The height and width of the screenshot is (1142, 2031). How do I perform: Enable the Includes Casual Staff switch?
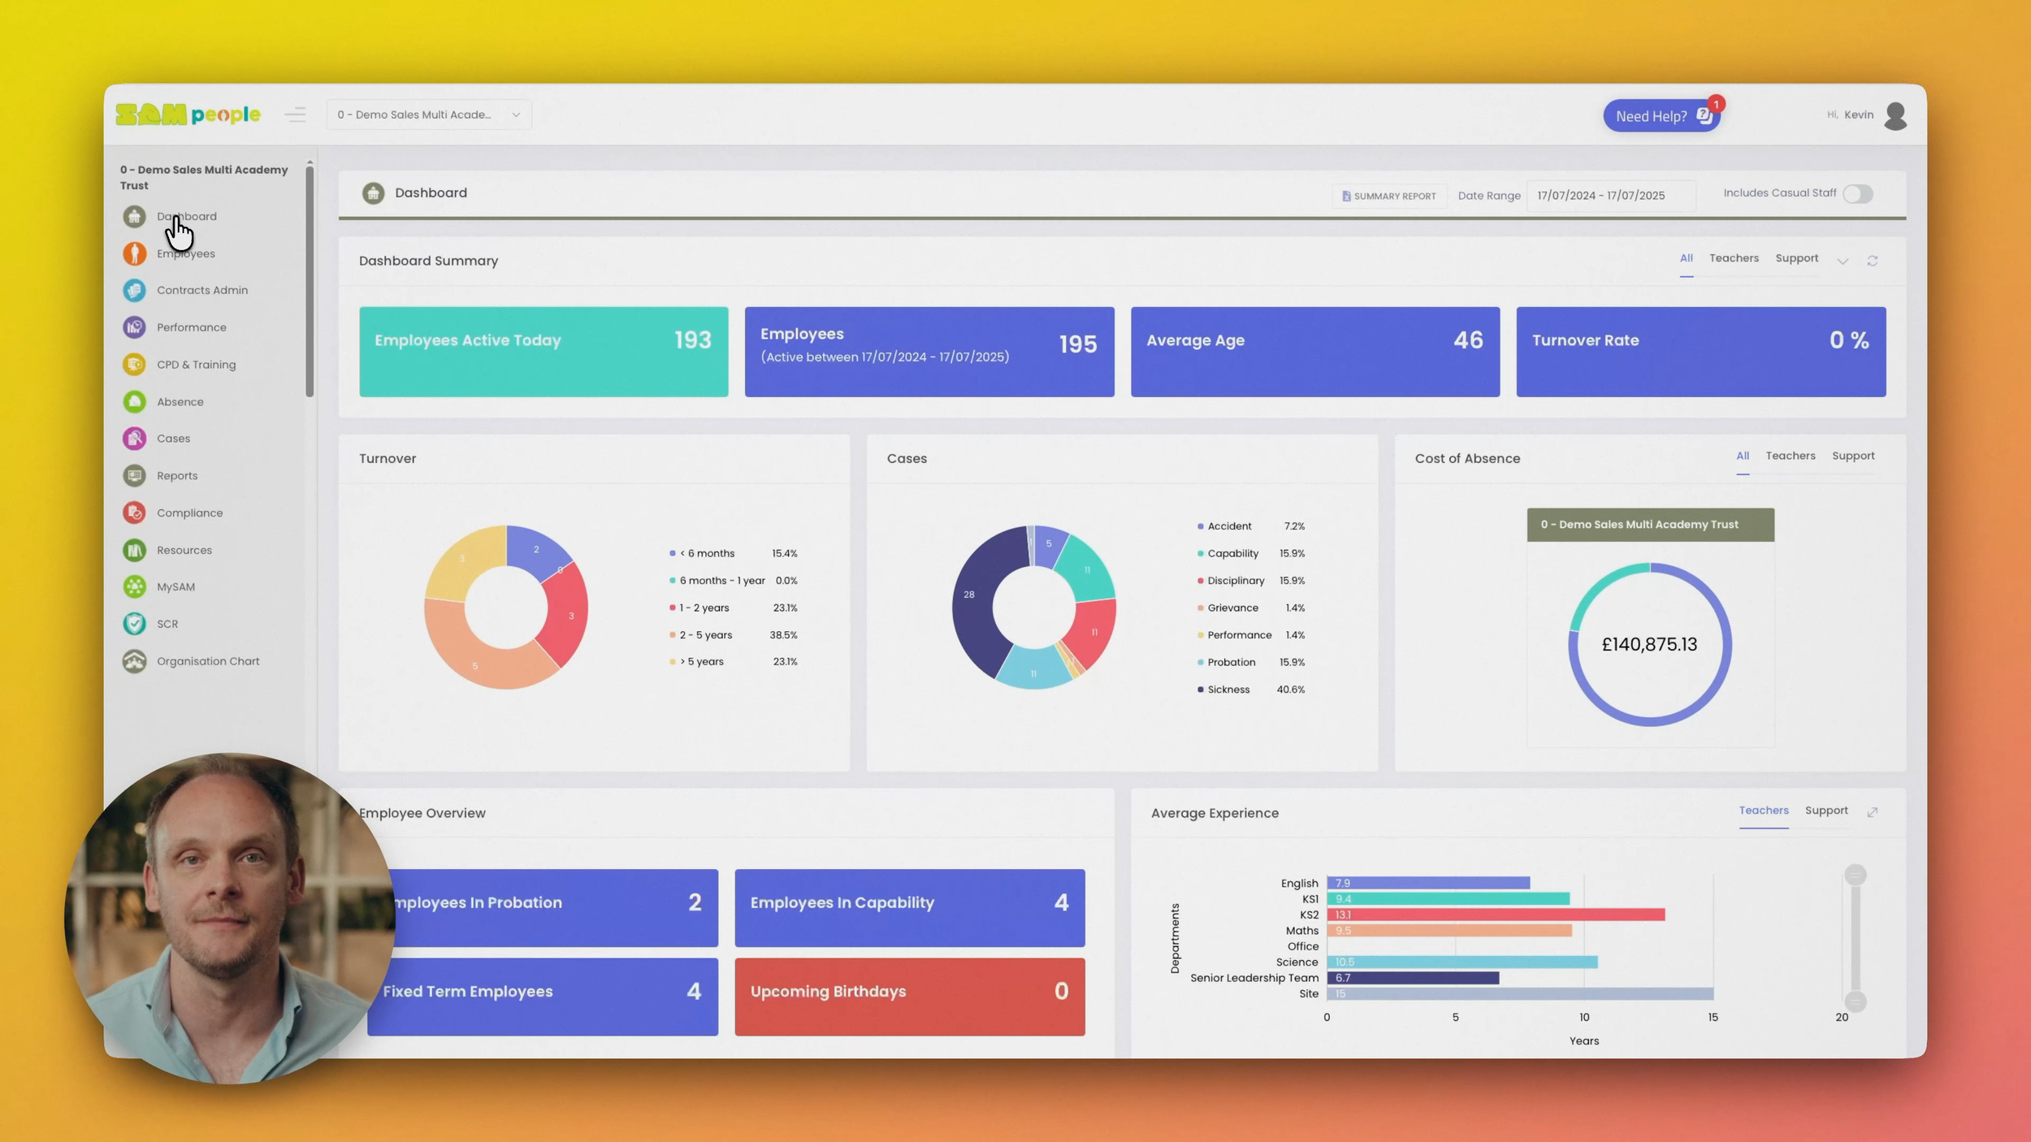(1857, 194)
